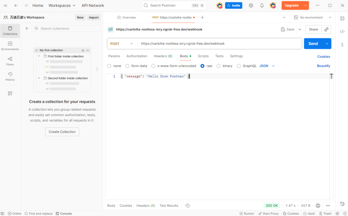Open the Settings gear icon in header
The height and width of the screenshot is (216, 348).
(251, 5)
